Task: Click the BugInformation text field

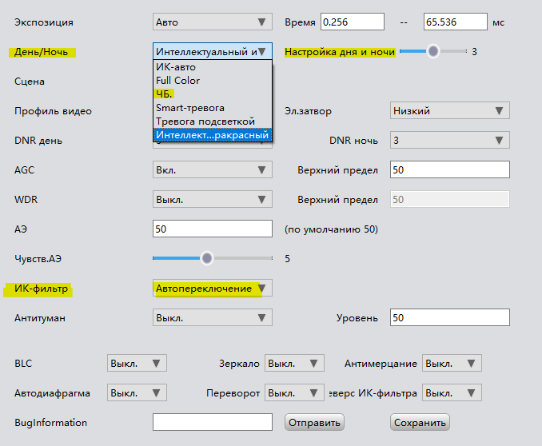Action: [212, 422]
